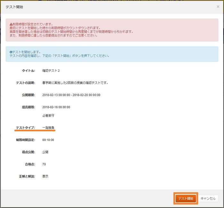Click the テスト開始 dialog header title
The height and width of the screenshot is (208, 224).
[x=14, y=7]
